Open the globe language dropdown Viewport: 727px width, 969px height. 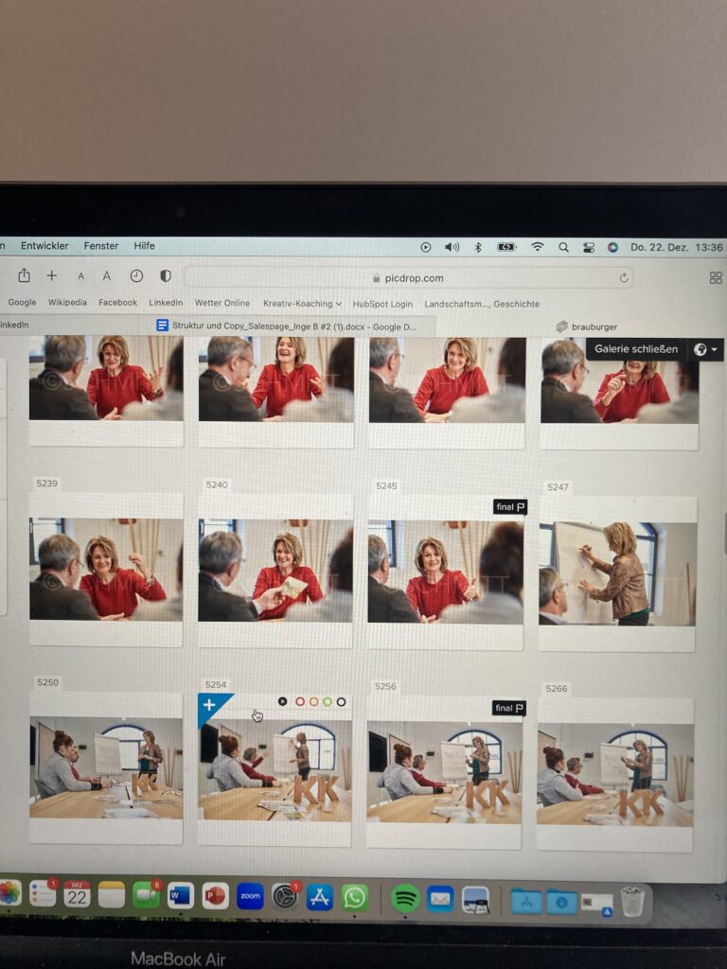[x=705, y=350]
